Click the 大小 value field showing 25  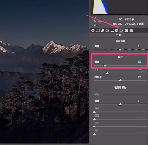[x=139, y=69]
